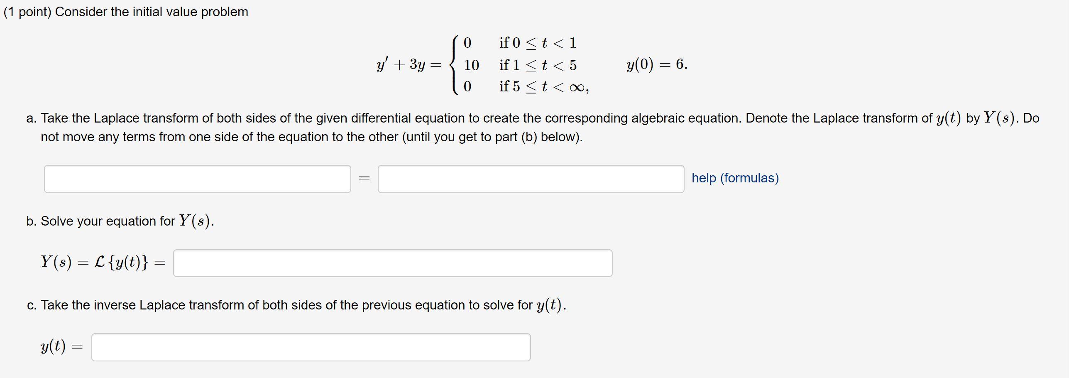Click the "if 5 ≤ t < ∞" condition

click(x=544, y=87)
